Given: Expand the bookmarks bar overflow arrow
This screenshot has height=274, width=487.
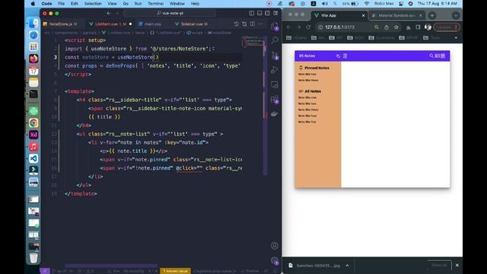Looking at the screenshot, I should [456, 38].
